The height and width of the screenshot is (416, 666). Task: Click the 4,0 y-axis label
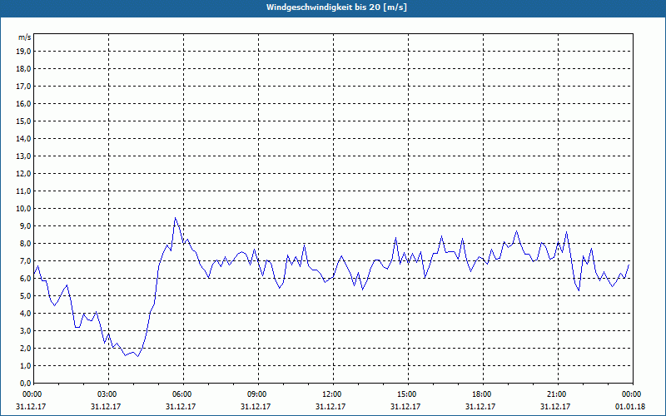tap(25, 314)
